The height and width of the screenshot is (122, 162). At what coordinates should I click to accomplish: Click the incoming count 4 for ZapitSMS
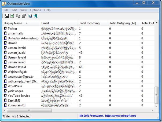pos(80,101)
